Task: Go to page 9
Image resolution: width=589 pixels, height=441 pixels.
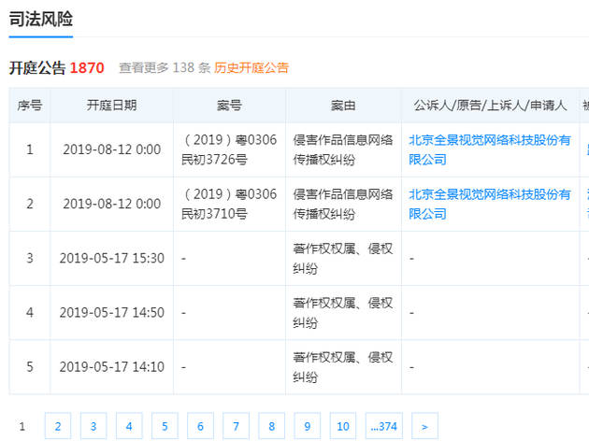Action: click(x=308, y=426)
